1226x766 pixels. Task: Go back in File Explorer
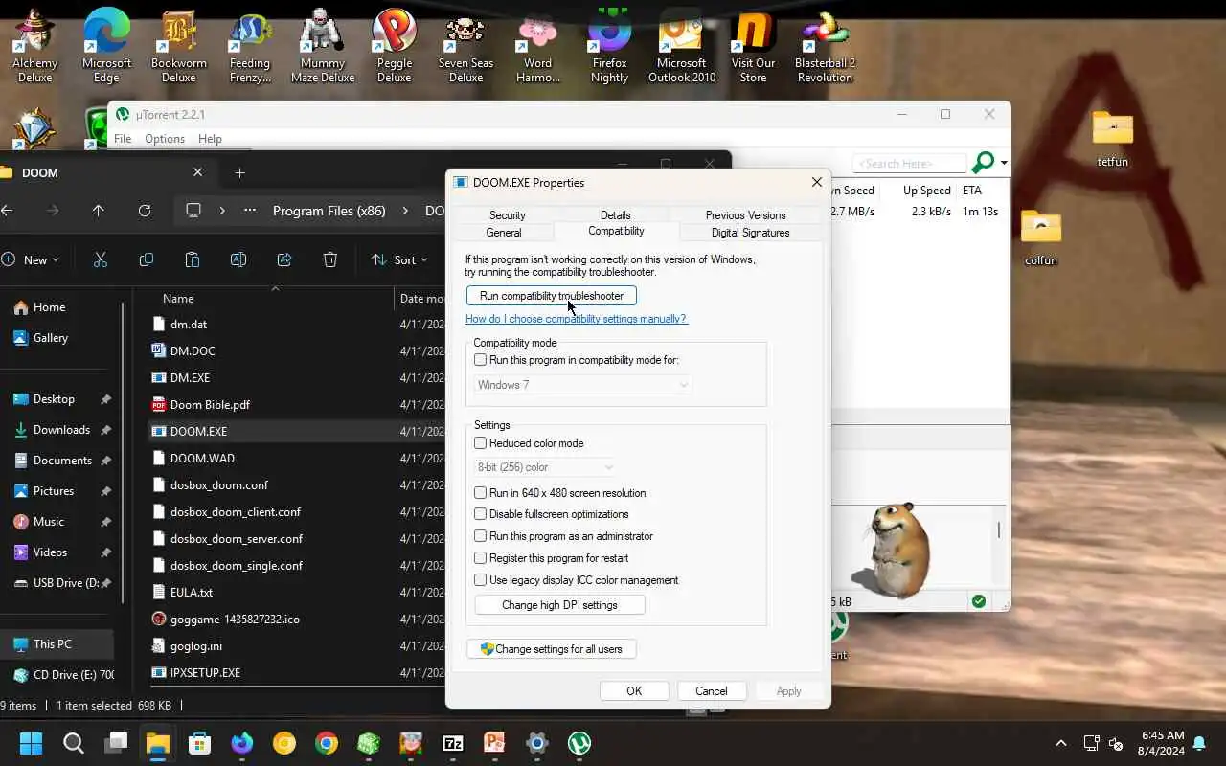[x=7, y=211]
